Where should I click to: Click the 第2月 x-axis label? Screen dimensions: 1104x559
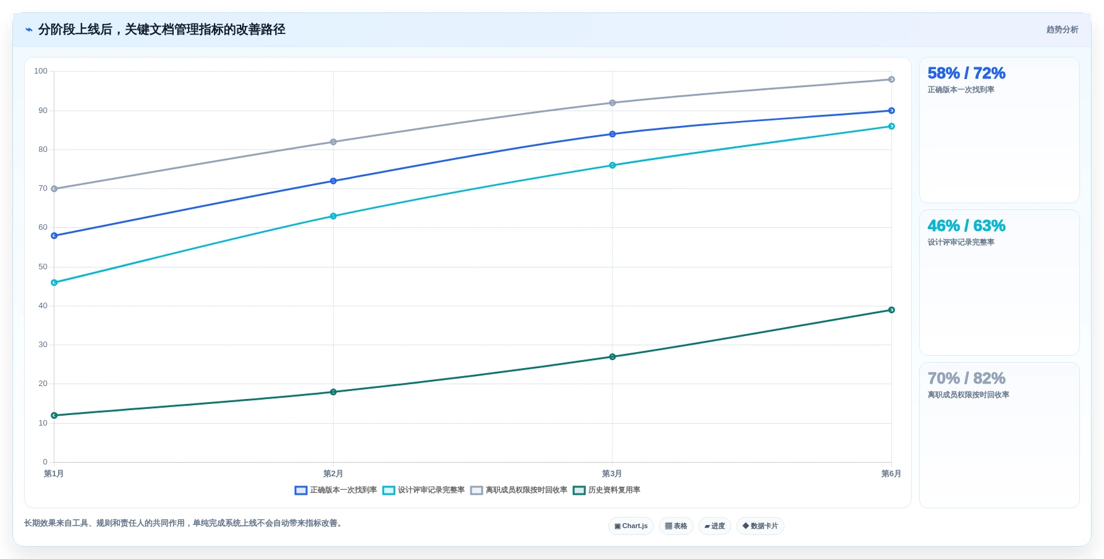click(333, 474)
